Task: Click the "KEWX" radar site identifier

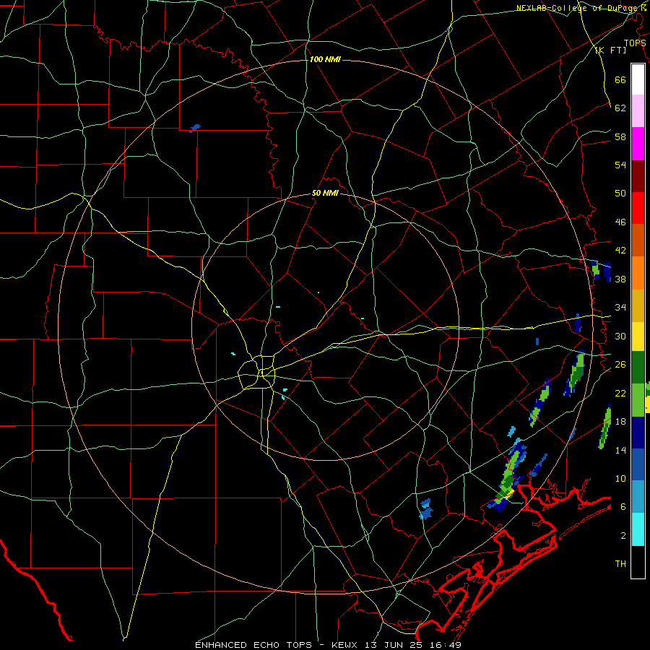Action: click(x=346, y=645)
